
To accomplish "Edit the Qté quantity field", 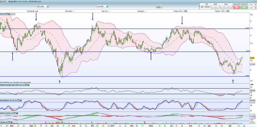I will [207, 7].
